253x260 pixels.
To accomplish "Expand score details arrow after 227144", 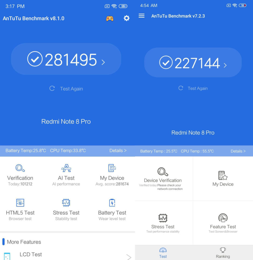I will coord(225,65).
